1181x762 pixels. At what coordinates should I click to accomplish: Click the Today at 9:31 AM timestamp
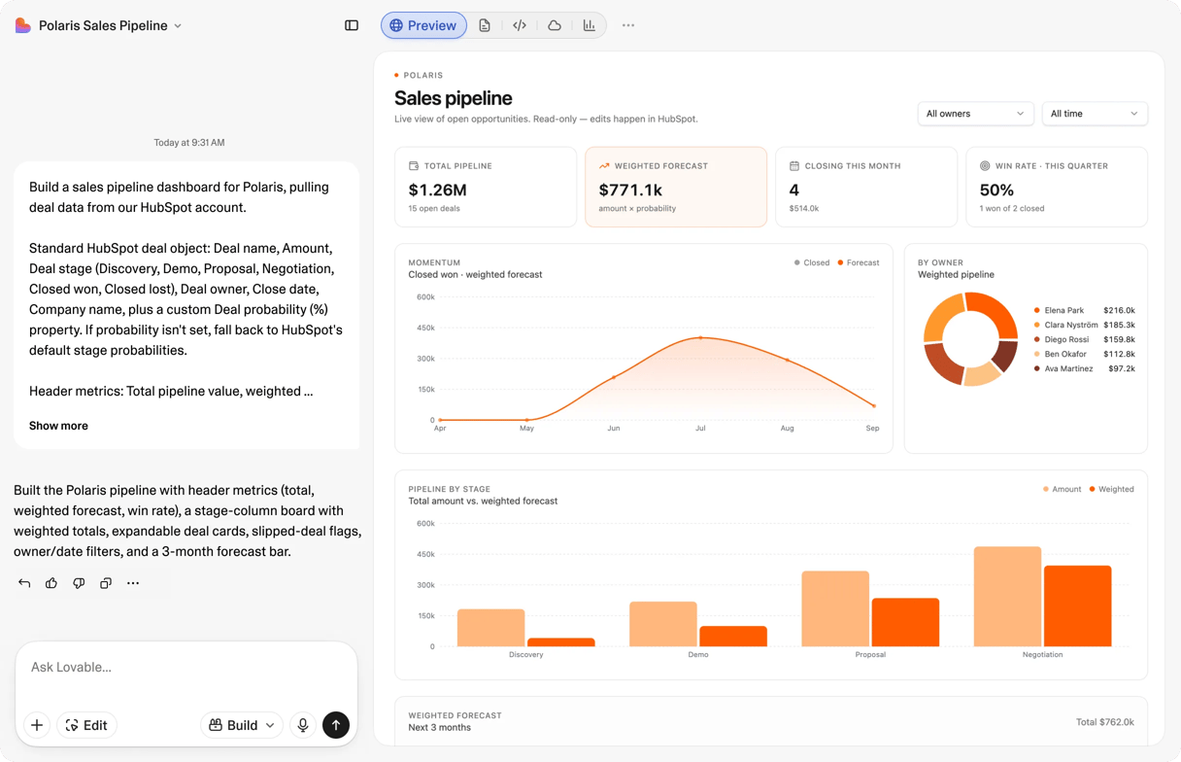coord(189,143)
